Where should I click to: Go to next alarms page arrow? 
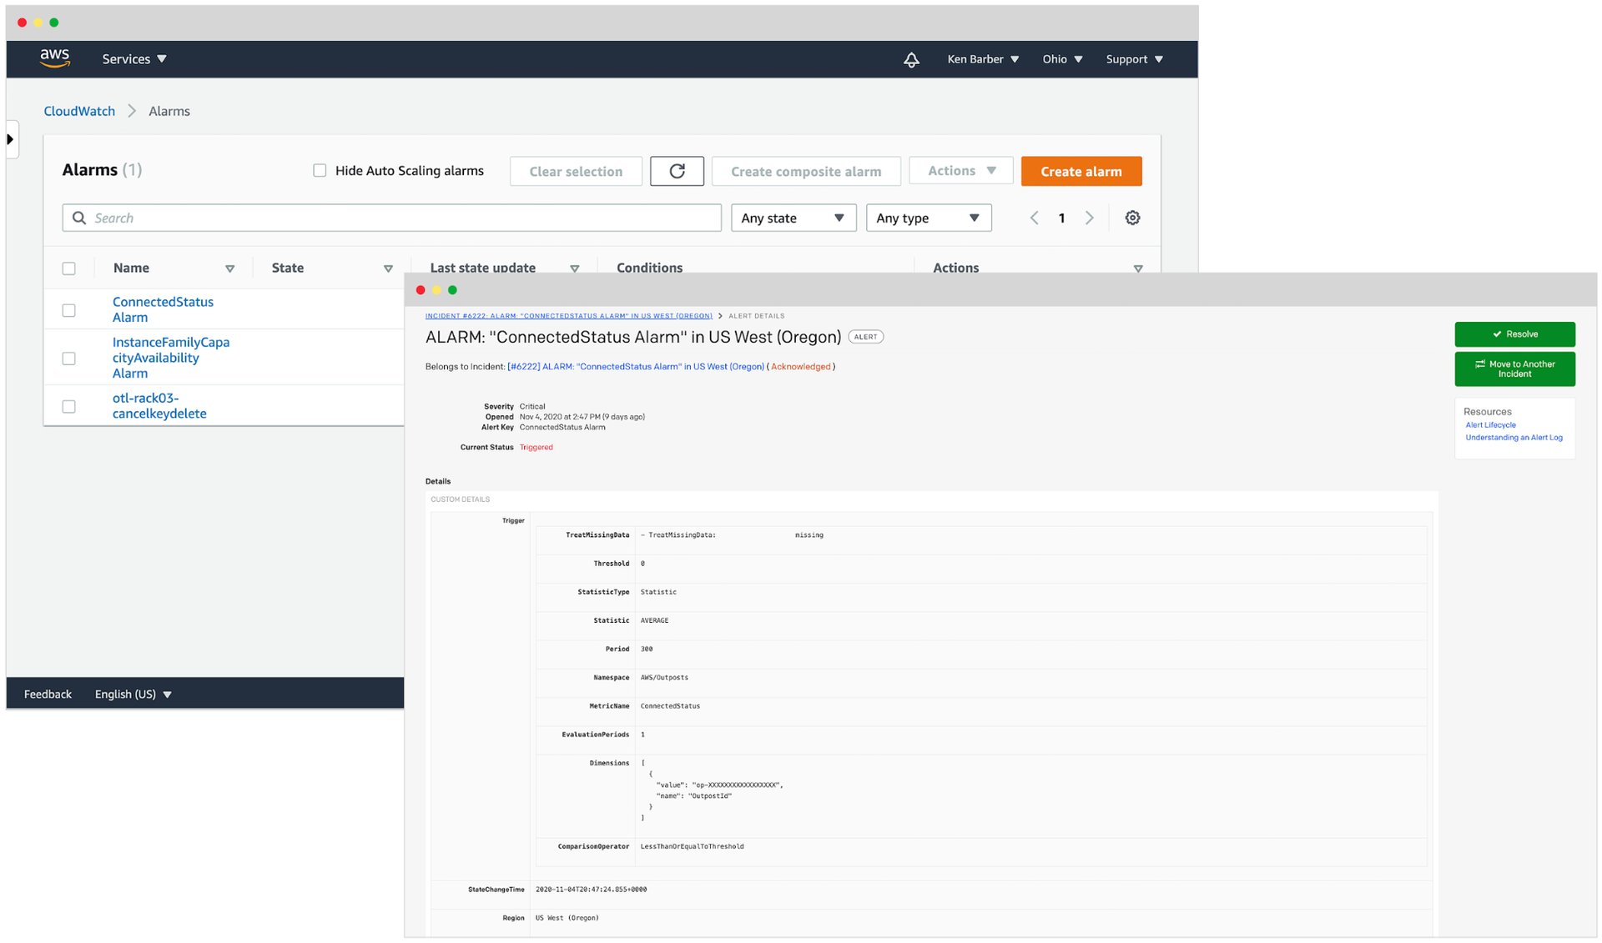click(1089, 218)
